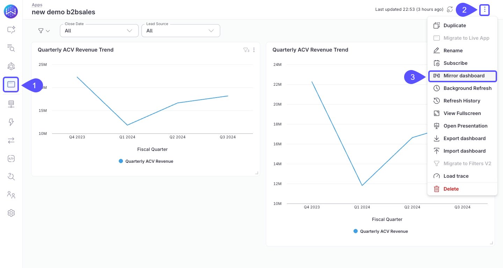
Task: Choose Subscribe from the menu
Action: coord(462,63)
